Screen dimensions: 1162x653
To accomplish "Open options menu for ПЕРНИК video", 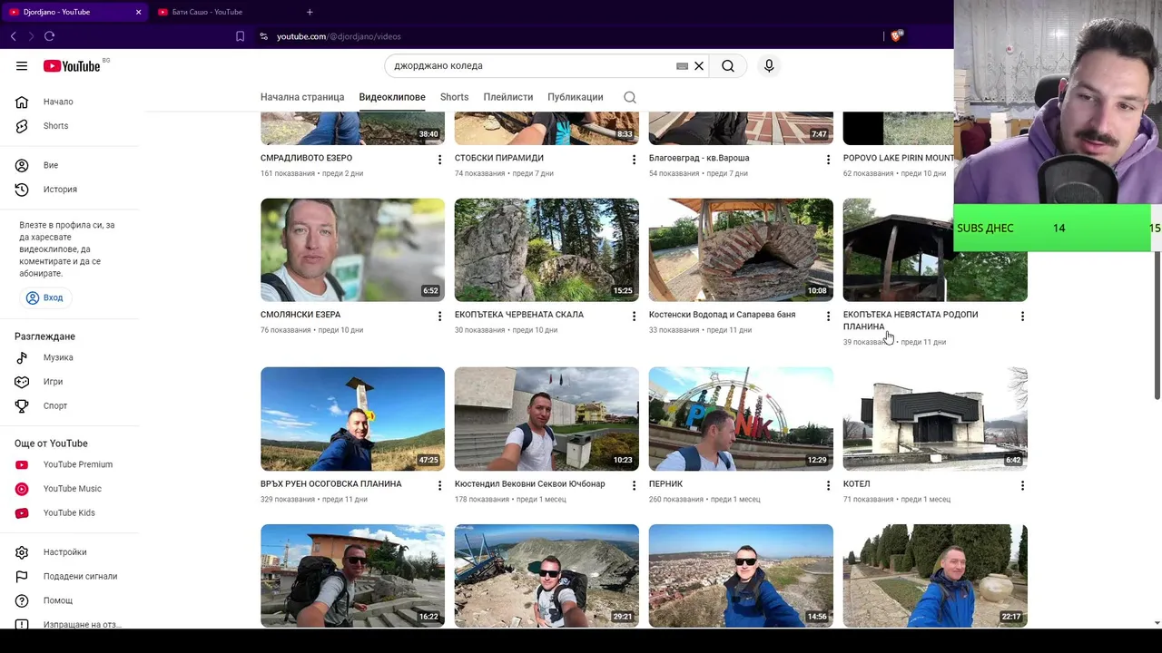I will click(x=828, y=486).
